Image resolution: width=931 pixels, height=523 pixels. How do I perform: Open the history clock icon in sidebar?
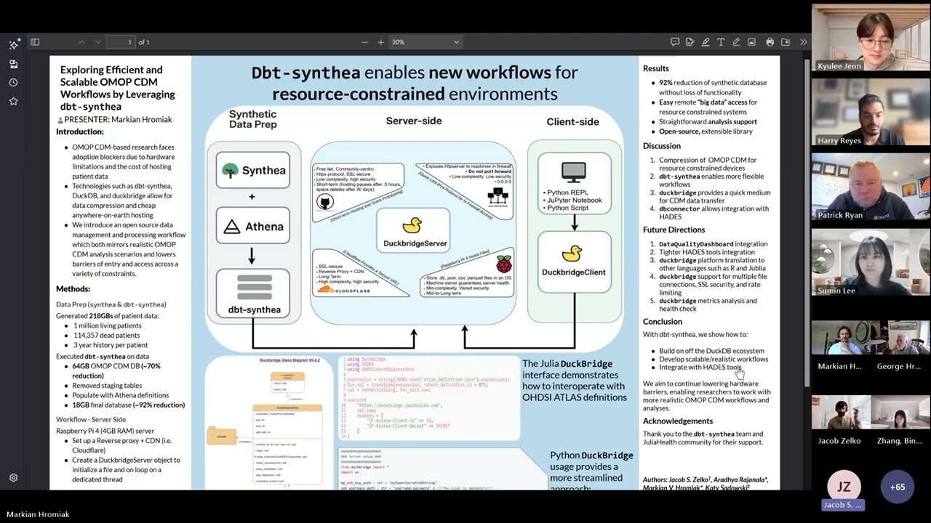tap(13, 83)
